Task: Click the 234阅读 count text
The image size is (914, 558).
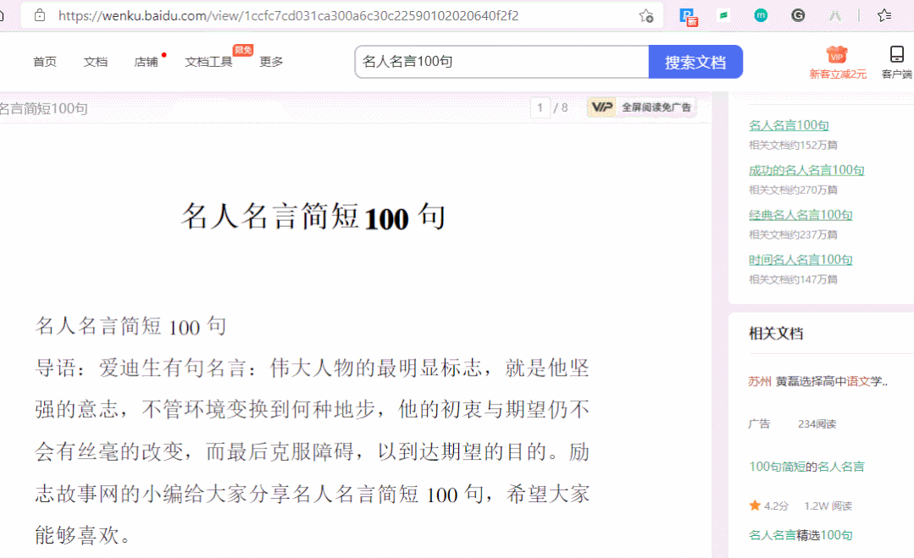Action: pyautogui.click(x=817, y=424)
